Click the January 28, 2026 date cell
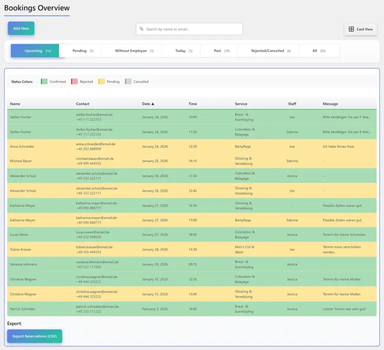 (x=155, y=250)
